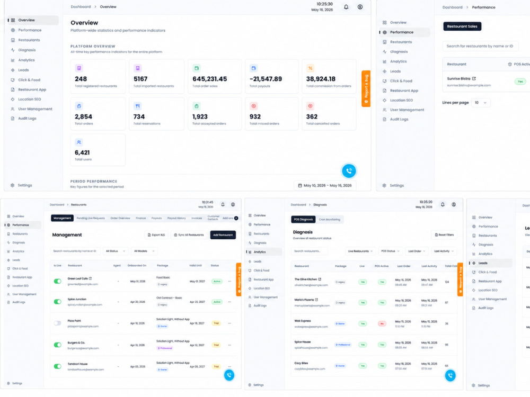Enable the Is Live switch for Pizza Point
Image resolution: width=530 pixels, height=397 pixels.
(x=58, y=323)
